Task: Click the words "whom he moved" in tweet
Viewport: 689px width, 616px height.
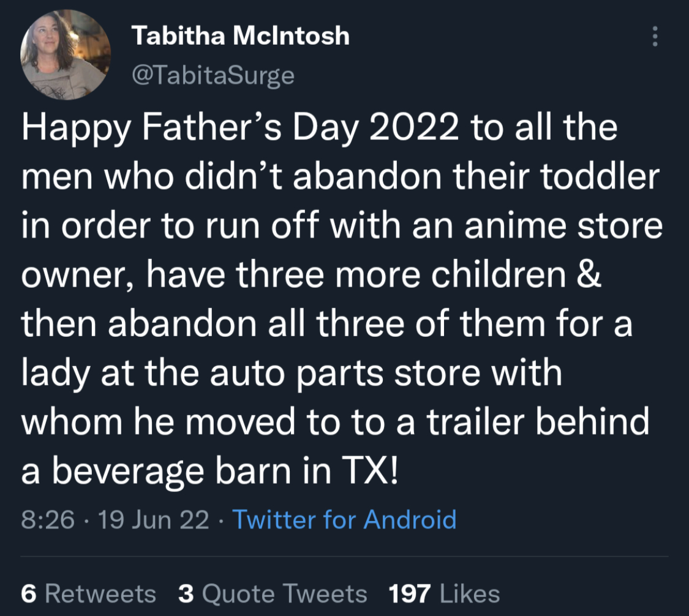Action: [158, 422]
